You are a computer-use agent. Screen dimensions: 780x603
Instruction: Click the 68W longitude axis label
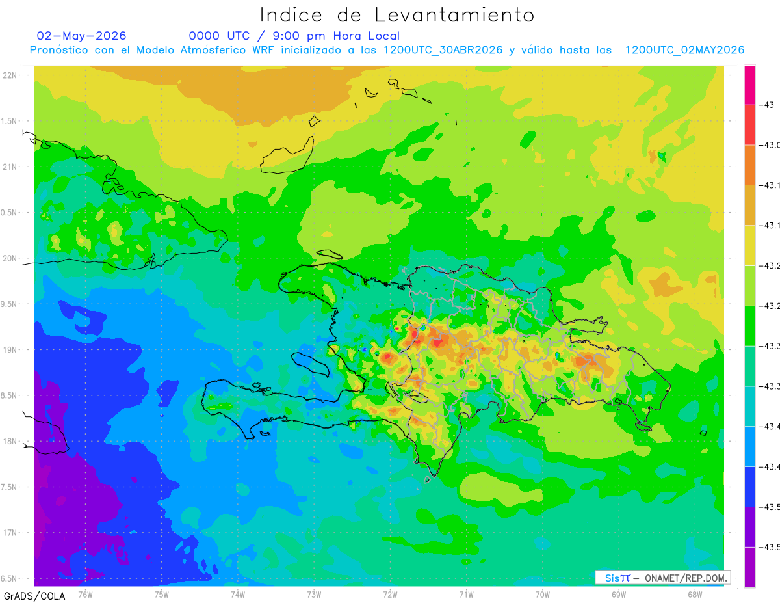pyautogui.click(x=695, y=594)
